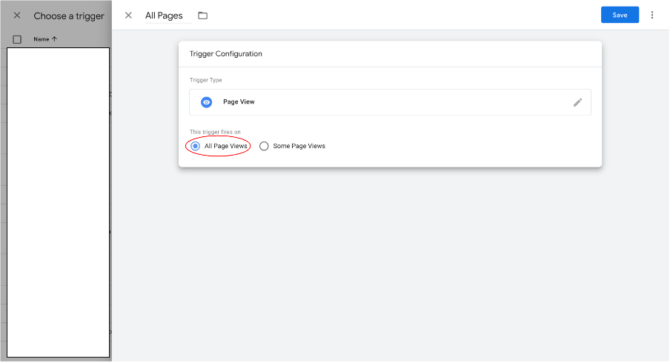Select the All Page Views radio button
670x363 pixels.
pyautogui.click(x=196, y=146)
